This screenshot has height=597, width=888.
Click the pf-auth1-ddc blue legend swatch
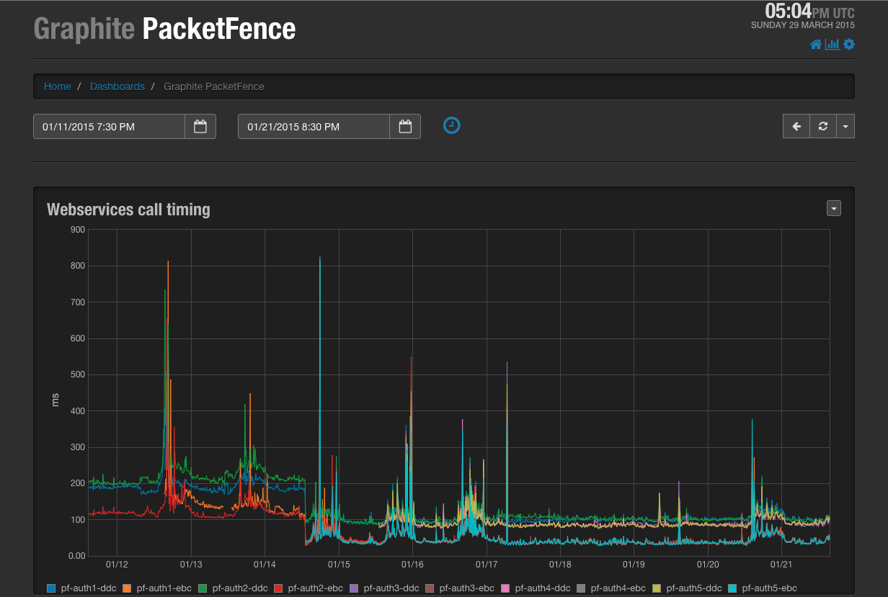click(x=51, y=588)
